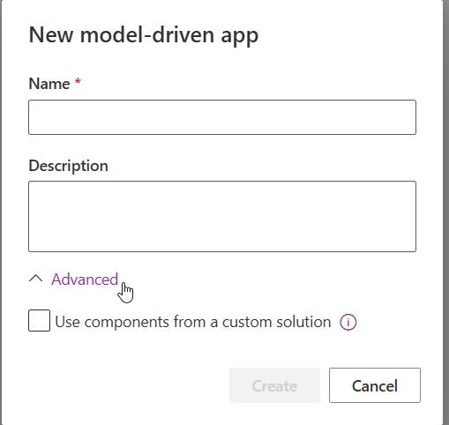Click the greyed-out Create button
449x425 pixels.
(x=274, y=385)
